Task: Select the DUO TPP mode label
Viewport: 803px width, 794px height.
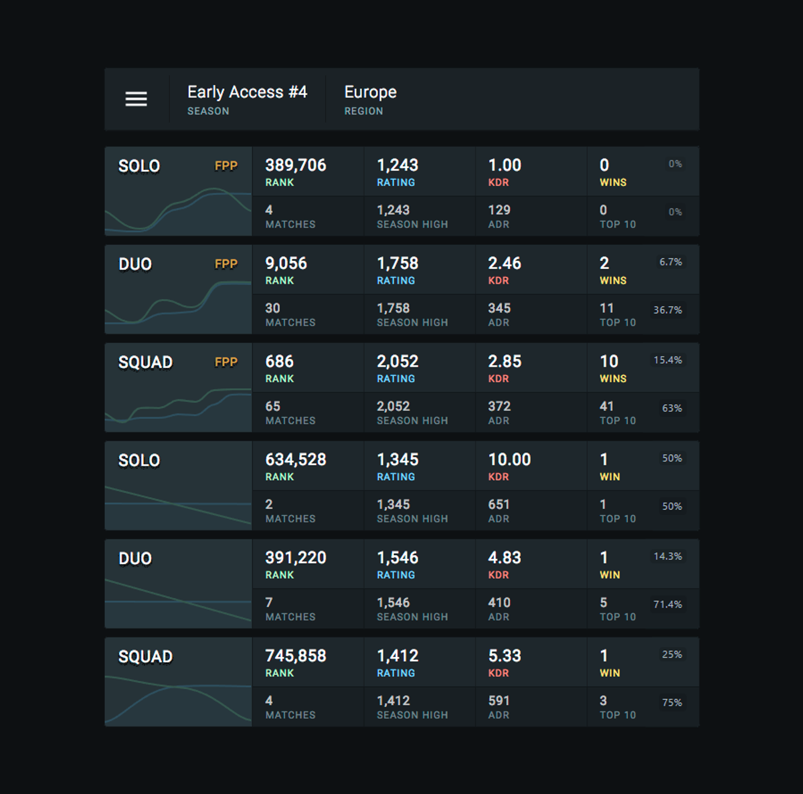Action: coord(135,559)
